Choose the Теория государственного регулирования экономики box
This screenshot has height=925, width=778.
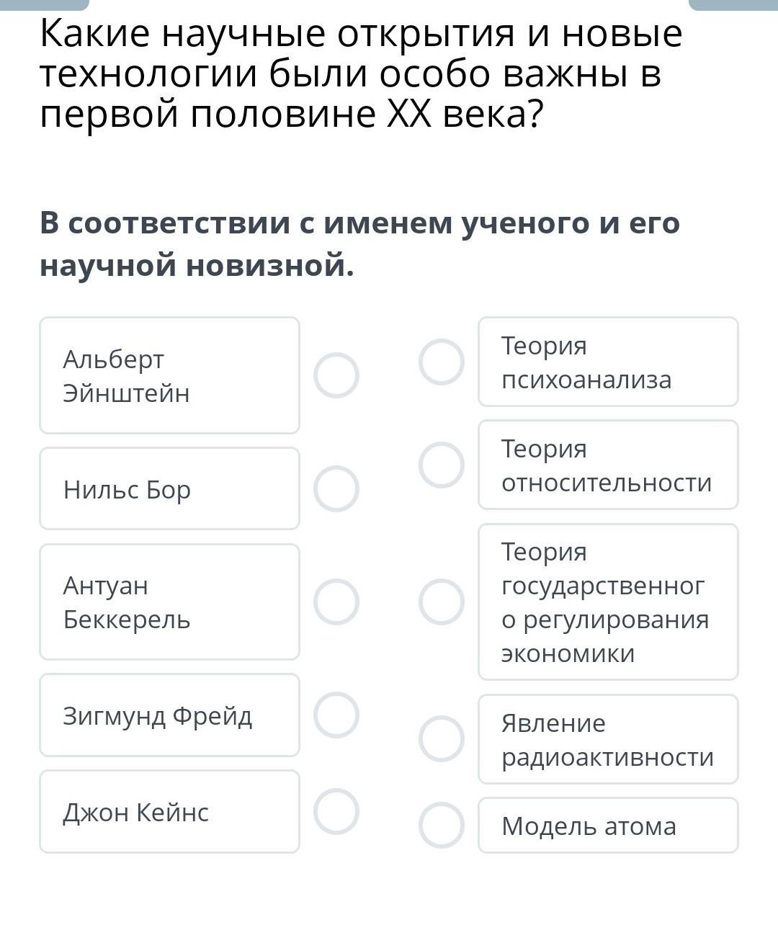pyautogui.click(x=608, y=602)
